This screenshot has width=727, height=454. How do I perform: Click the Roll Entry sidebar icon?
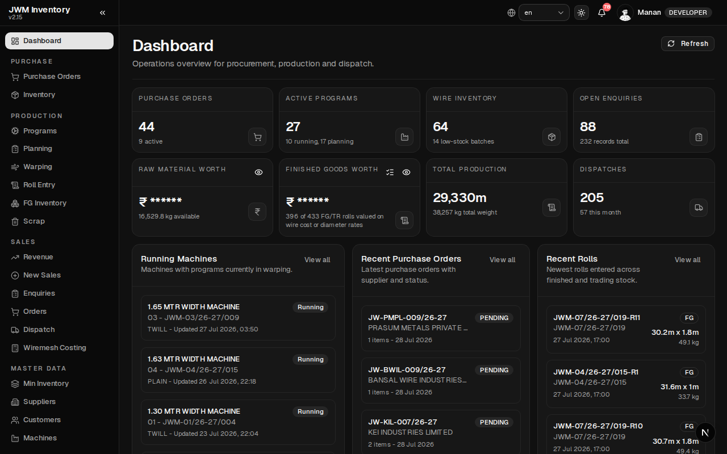tap(15, 185)
